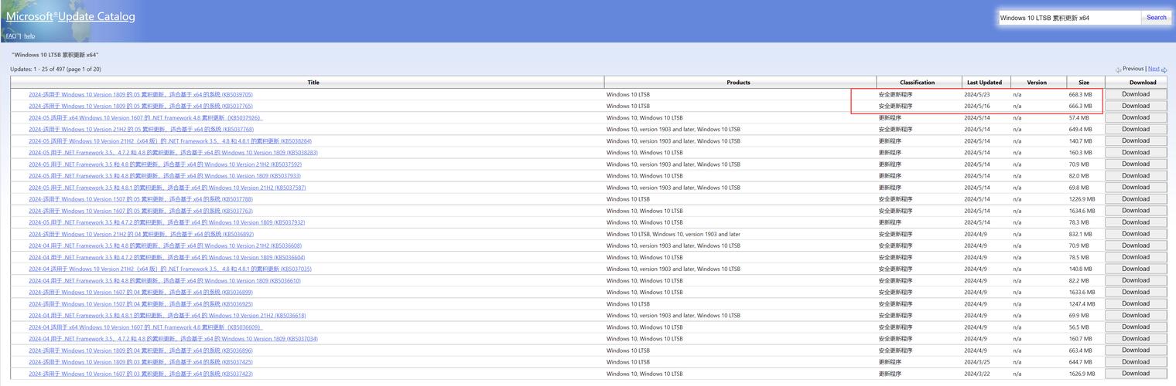
Task: Focus the search box with LTSB query
Action: click(1069, 17)
